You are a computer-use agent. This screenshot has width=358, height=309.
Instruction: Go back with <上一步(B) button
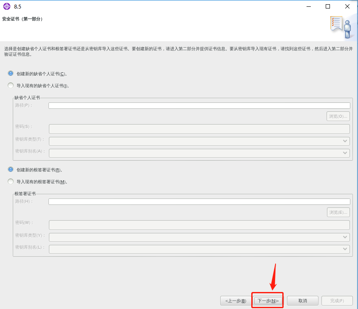pyautogui.click(x=236, y=301)
